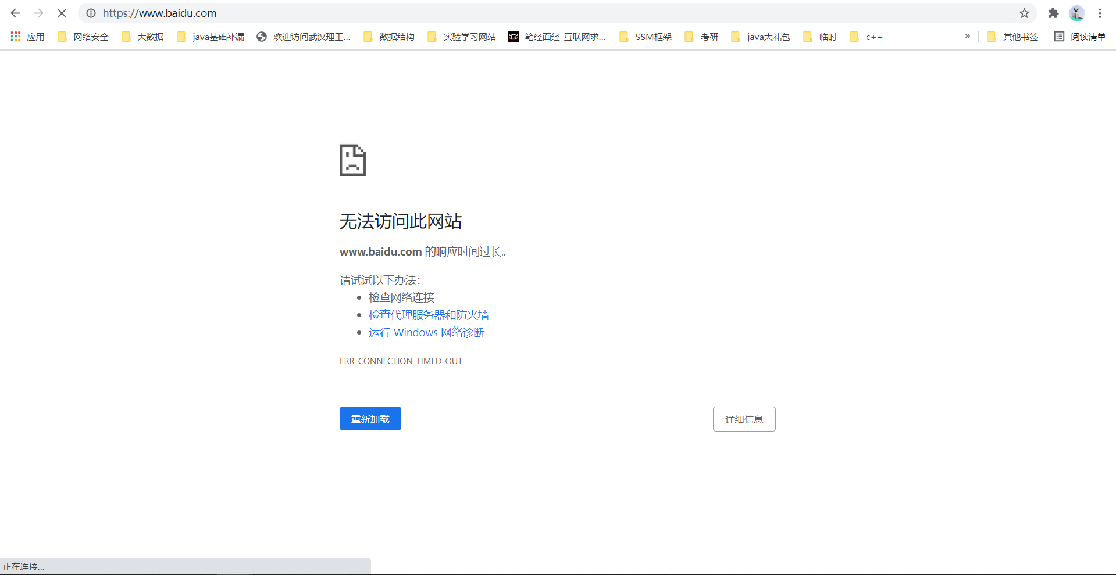Open the 大数据 bookmark folder
This screenshot has width=1116, height=575.
coord(142,37)
